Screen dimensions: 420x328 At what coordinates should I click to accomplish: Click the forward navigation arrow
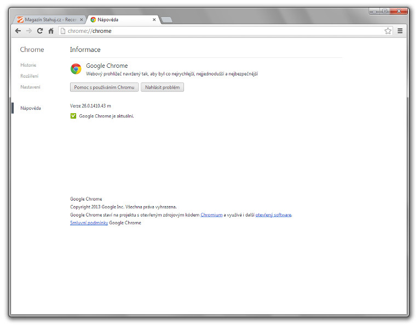coord(29,31)
